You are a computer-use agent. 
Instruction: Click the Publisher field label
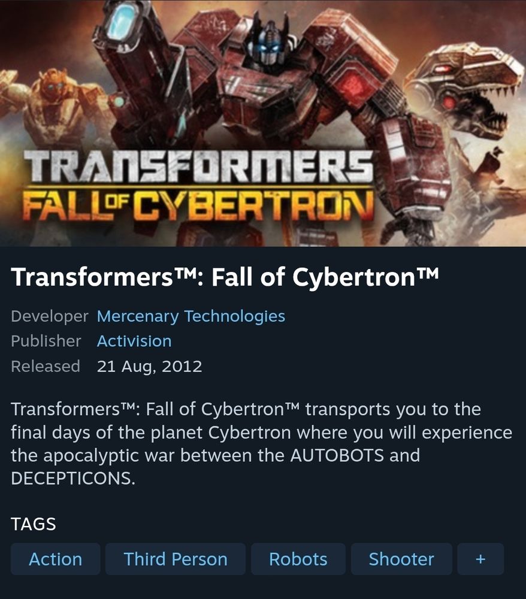[46, 341]
